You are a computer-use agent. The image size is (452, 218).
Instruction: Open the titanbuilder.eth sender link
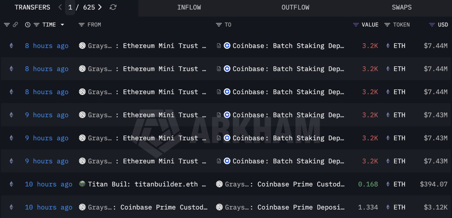166,184
